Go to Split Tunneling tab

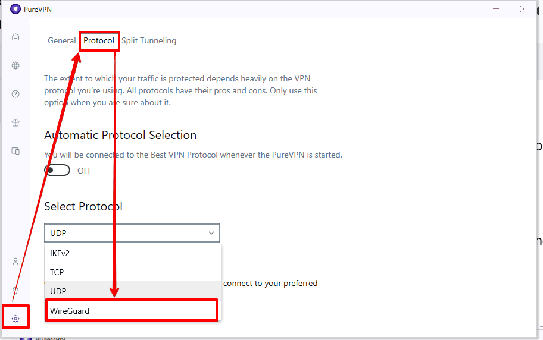149,41
